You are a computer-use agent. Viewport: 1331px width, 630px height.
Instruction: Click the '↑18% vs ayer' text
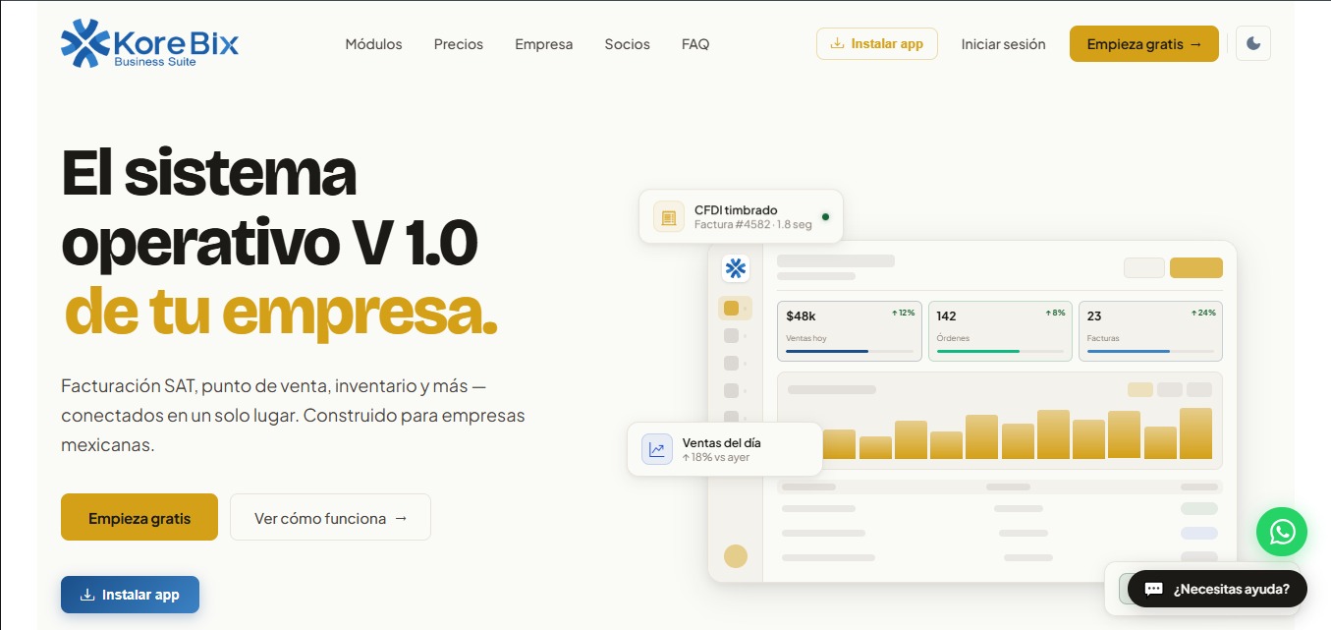715,458
